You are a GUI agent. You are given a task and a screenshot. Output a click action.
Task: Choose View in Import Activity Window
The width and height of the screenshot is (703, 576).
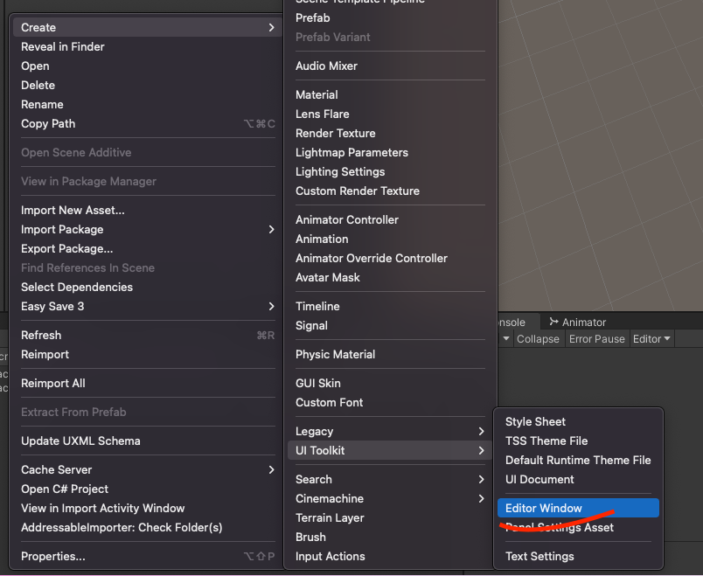coord(147,509)
